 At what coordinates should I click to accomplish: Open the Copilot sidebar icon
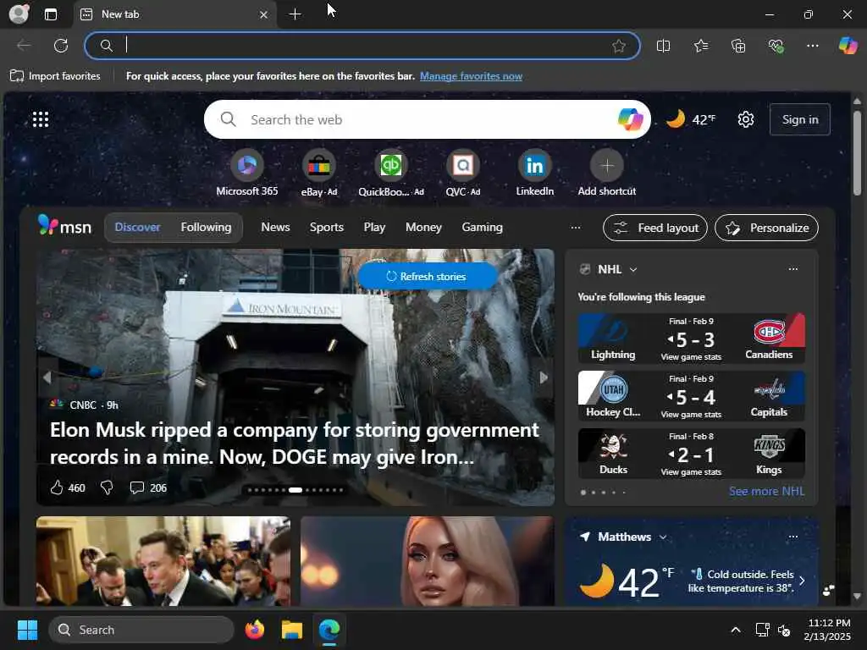[848, 46]
